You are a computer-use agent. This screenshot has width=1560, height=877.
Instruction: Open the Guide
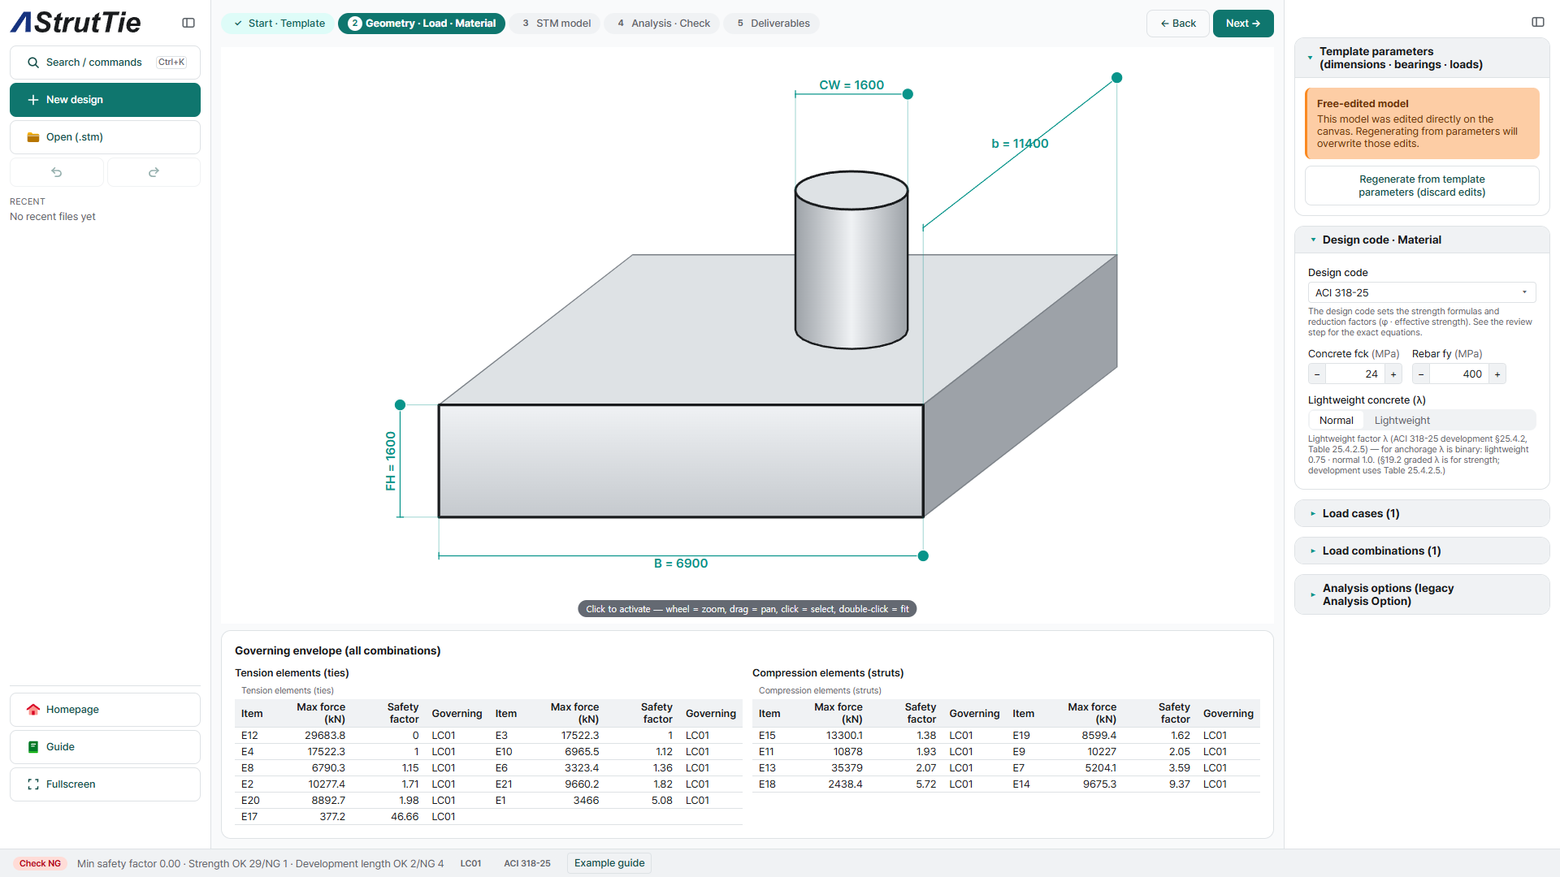[105, 747]
